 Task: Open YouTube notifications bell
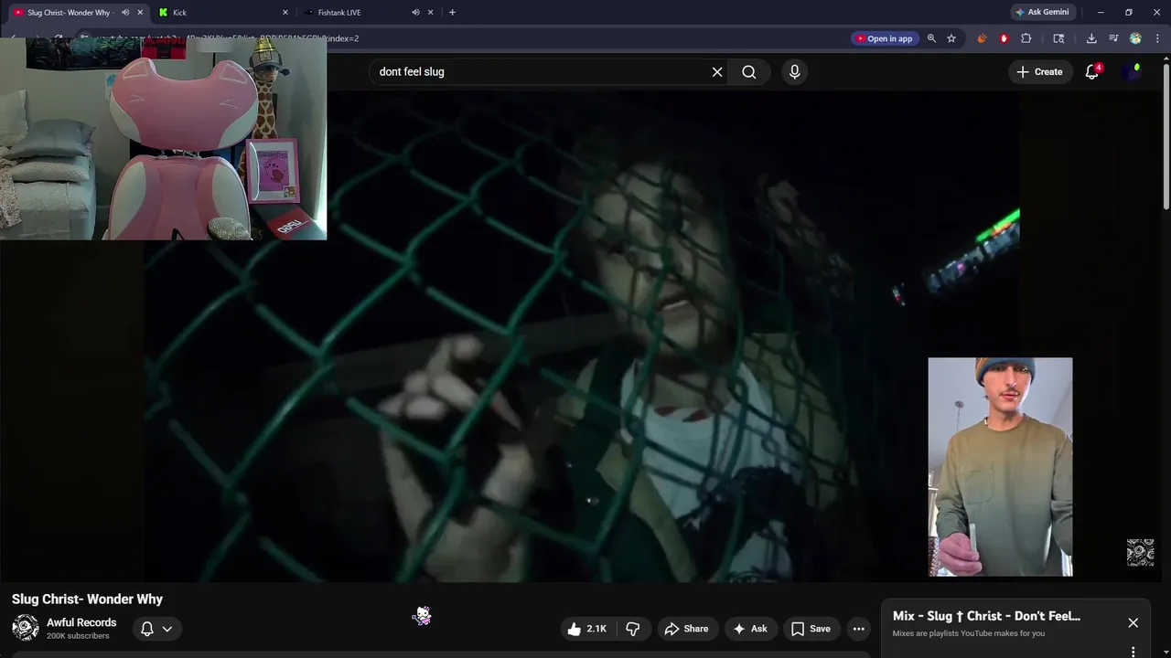click(x=1091, y=71)
